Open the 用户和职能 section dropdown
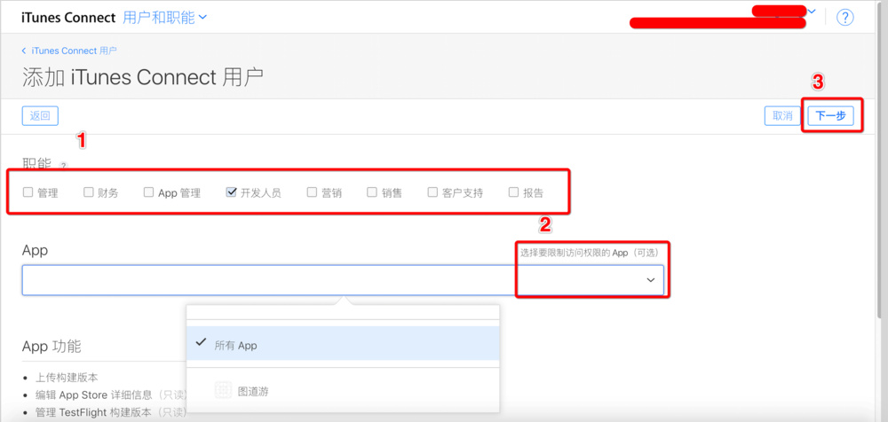 click(x=165, y=18)
